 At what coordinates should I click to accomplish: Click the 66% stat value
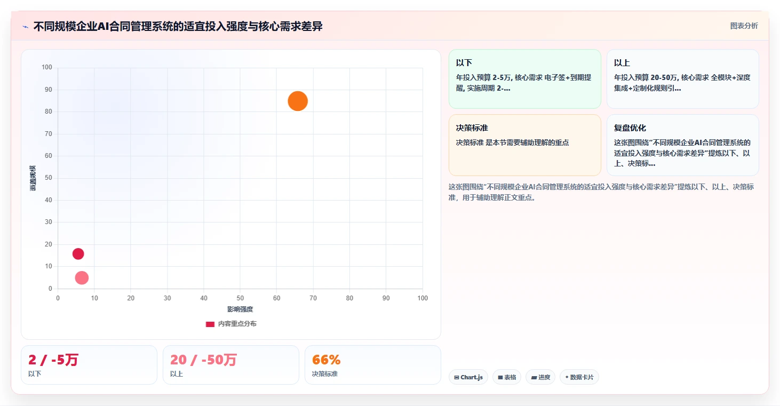coord(326,360)
